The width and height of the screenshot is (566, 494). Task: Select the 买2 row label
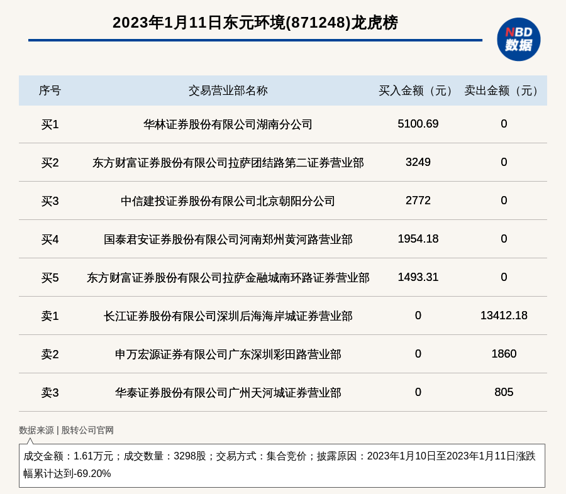tap(50, 163)
